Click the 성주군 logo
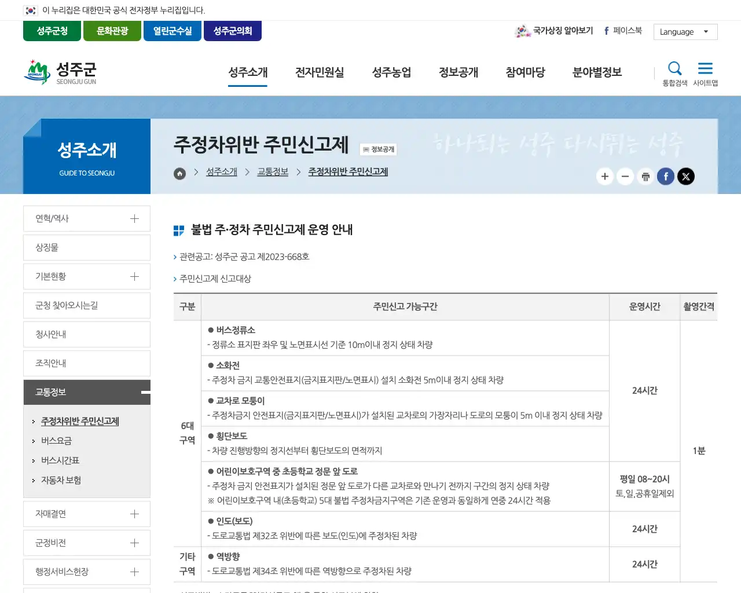The height and width of the screenshot is (593, 741). coord(60,72)
